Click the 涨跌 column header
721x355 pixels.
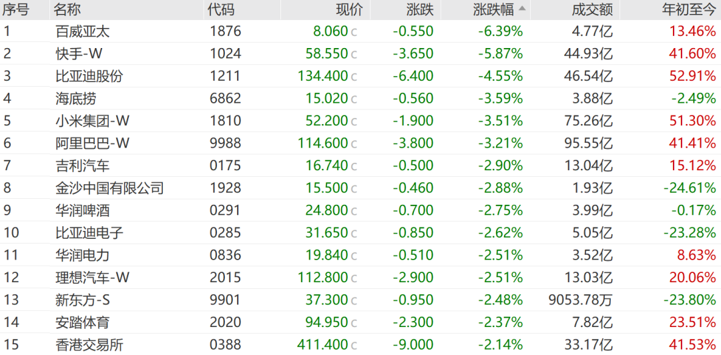420,9
